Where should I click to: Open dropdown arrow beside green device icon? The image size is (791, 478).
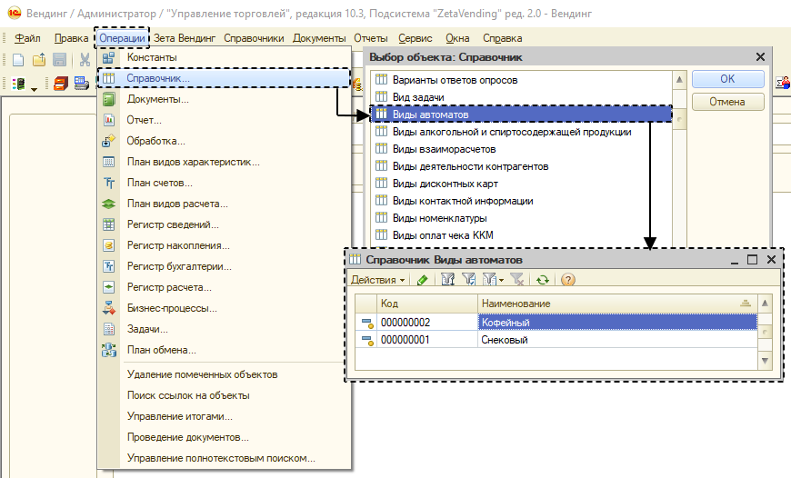pyautogui.click(x=34, y=90)
